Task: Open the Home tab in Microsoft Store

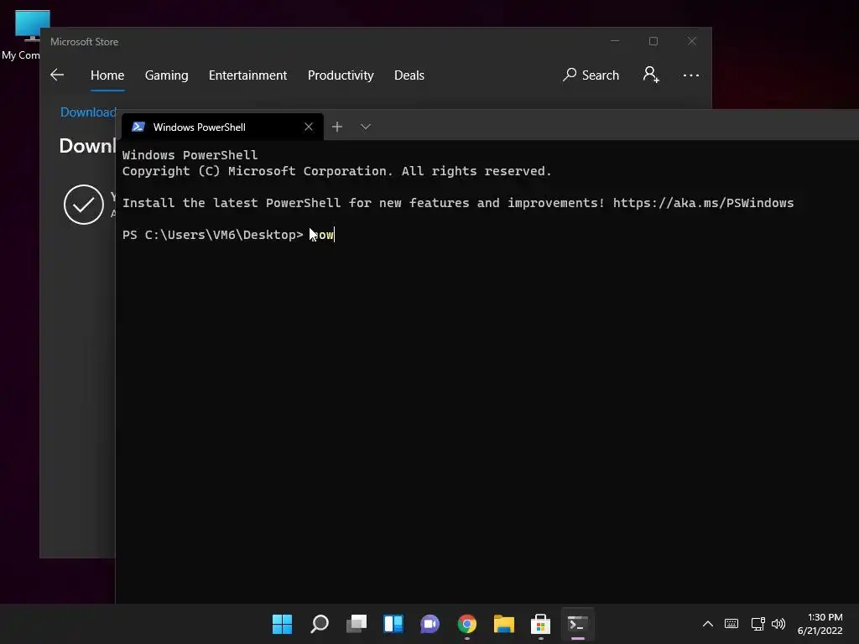Action: 107,75
